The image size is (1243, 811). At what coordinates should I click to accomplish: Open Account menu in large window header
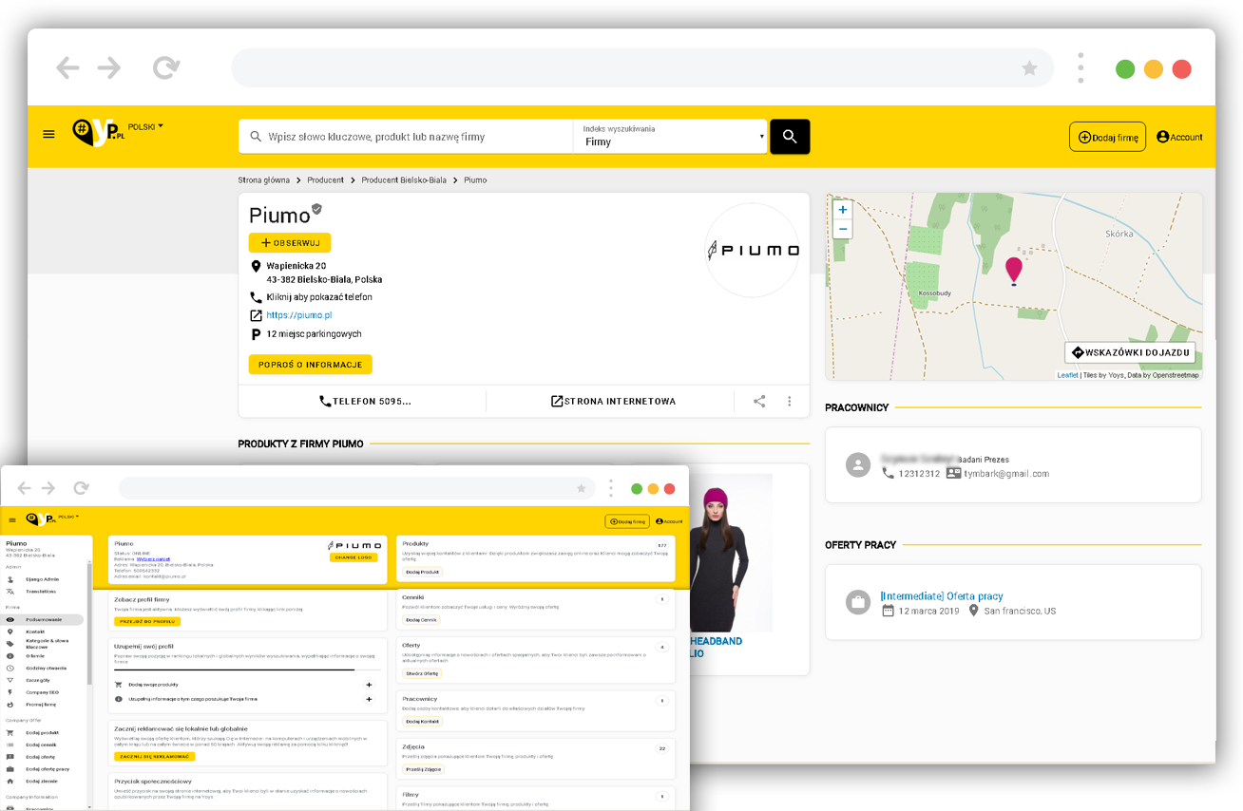(1179, 137)
